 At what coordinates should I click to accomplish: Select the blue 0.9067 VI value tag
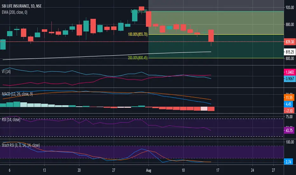coord(290,79)
